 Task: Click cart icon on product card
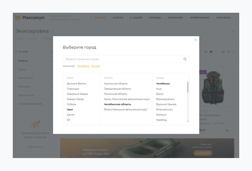coord(227,131)
